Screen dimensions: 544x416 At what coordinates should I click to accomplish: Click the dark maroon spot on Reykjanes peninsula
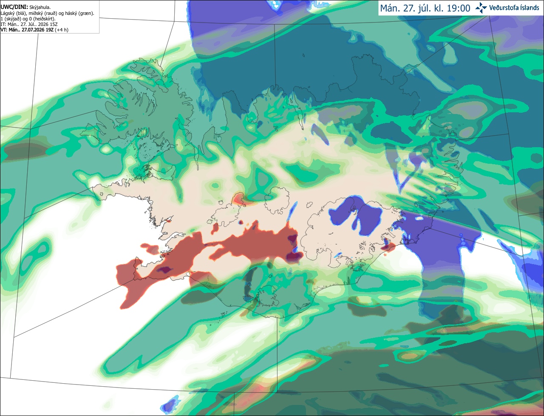[165, 269]
